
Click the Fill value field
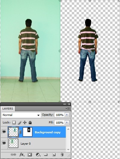click(60, 123)
